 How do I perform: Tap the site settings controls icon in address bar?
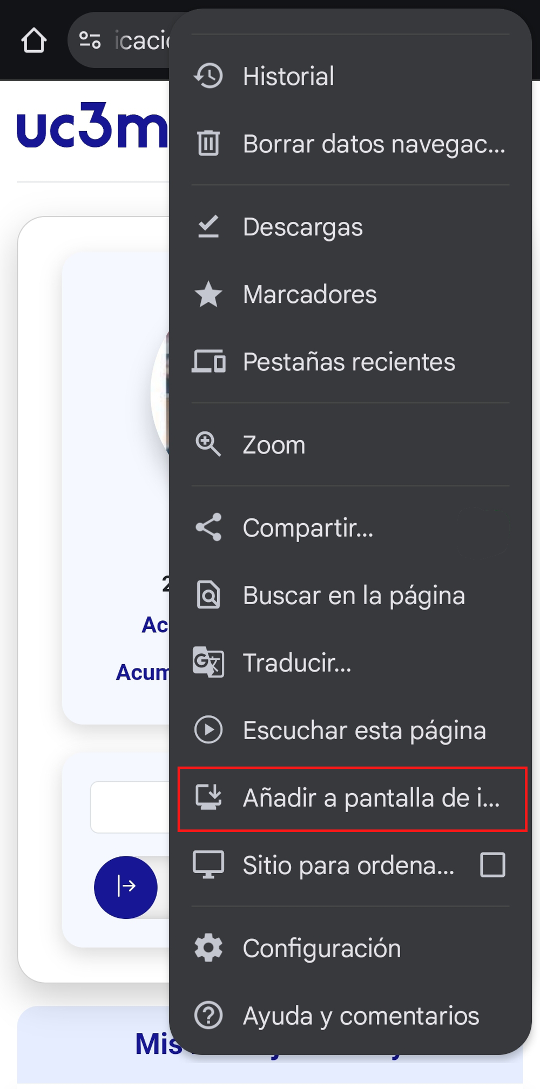(x=91, y=40)
